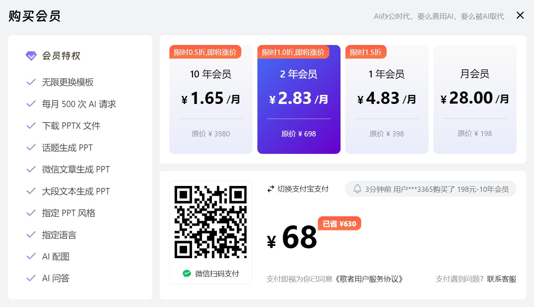Click the 支付遇到问题? text
The height and width of the screenshot is (307, 534).
click(460, 279)
